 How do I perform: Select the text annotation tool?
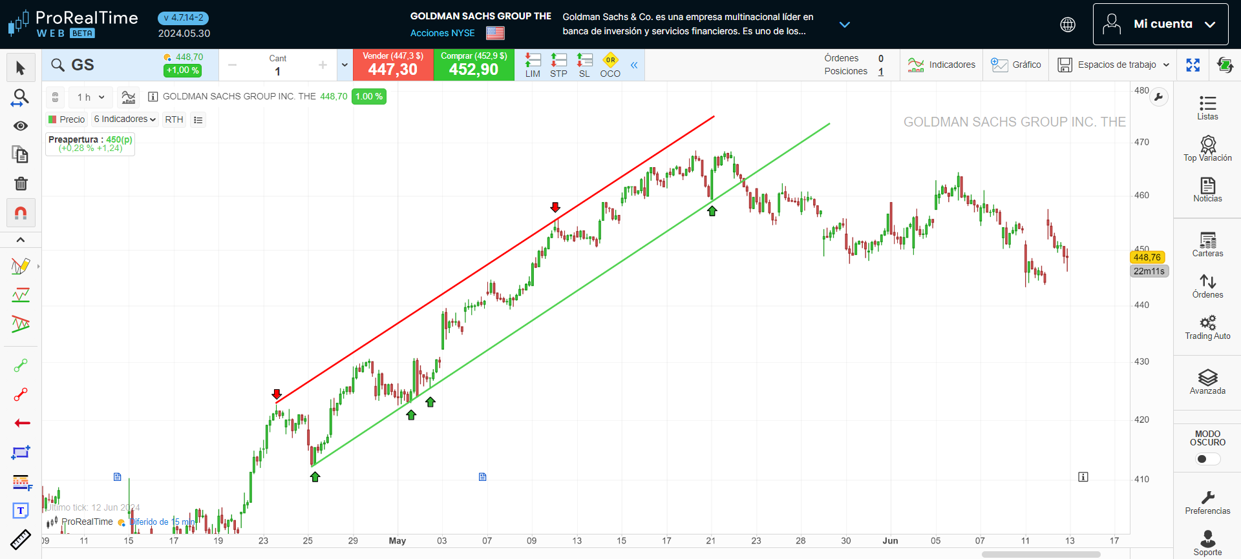(21, 511)
